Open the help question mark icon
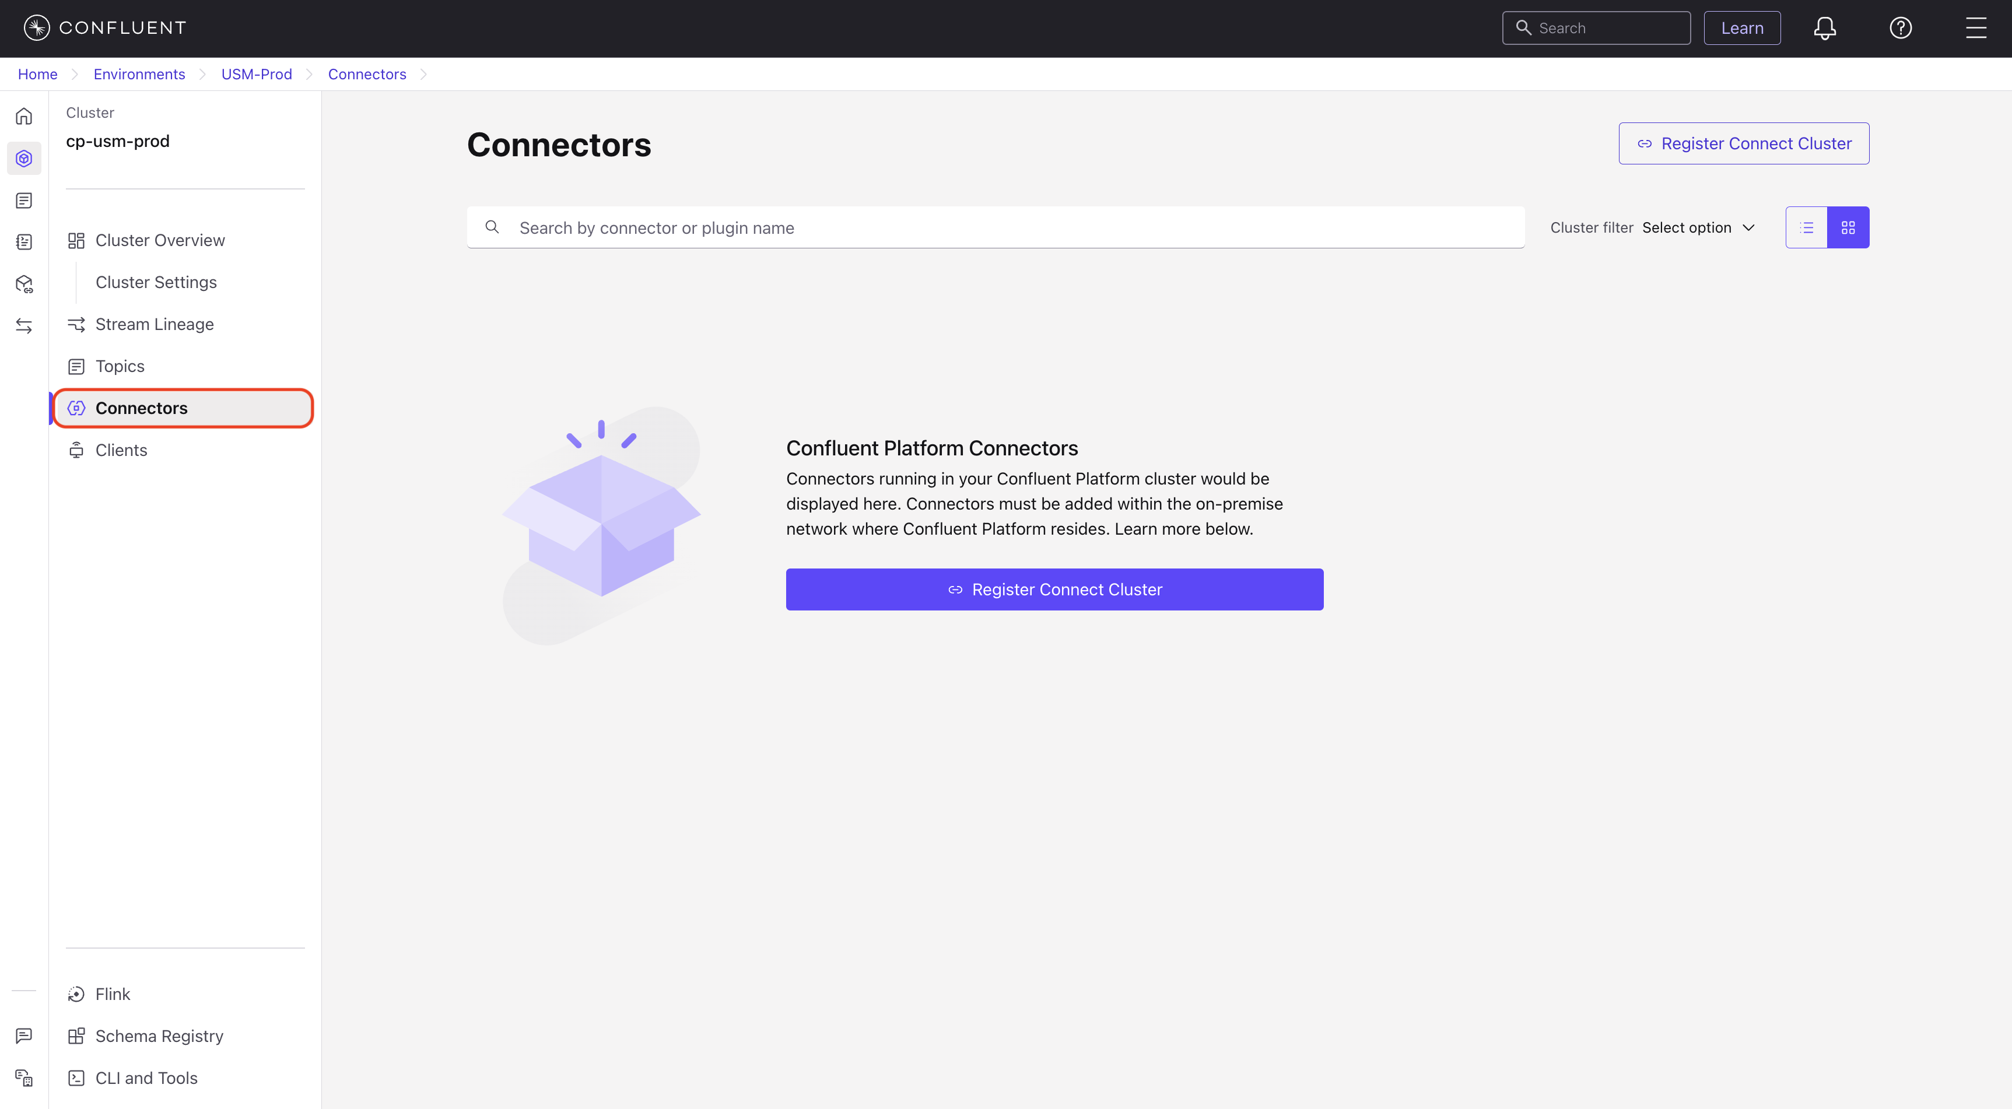 1900,28
